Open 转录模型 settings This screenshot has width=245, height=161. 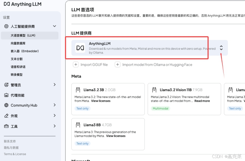[x=17, y=75]
